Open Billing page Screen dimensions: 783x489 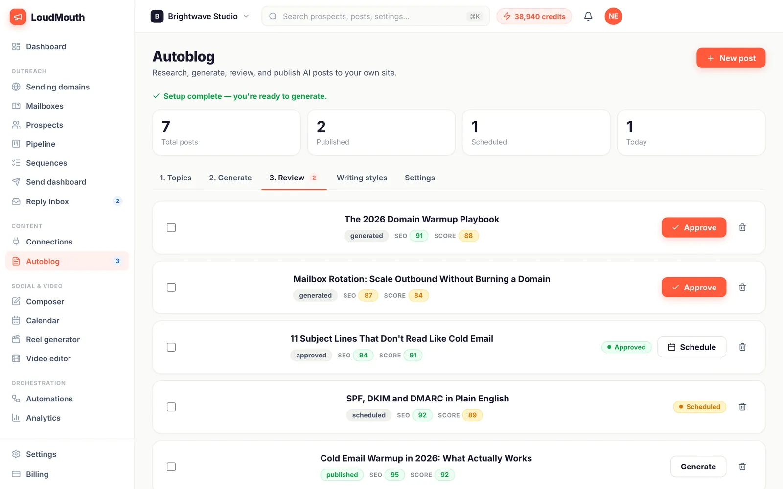click(x=67, y=474)
